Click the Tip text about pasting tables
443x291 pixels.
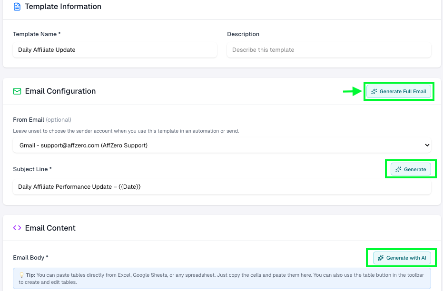click(x=221, y=279)
